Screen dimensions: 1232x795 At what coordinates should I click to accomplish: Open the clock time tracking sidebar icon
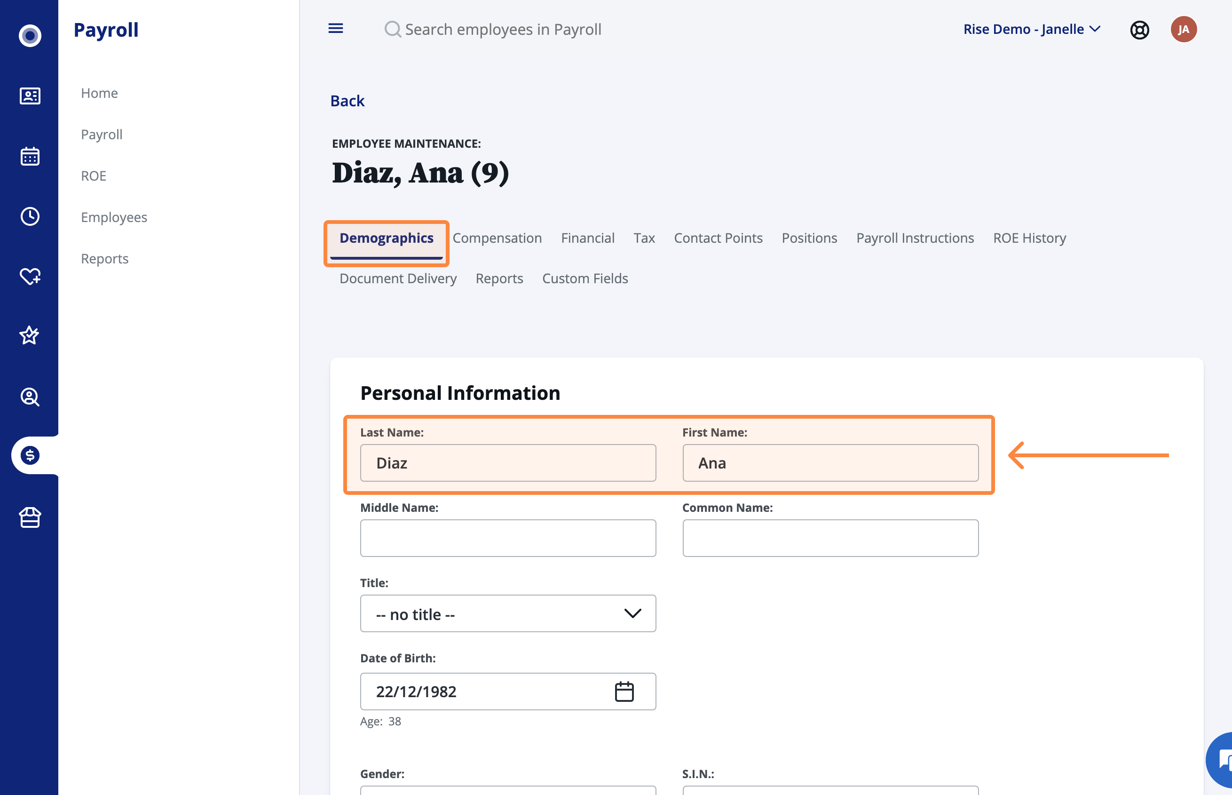click(30, 216)
